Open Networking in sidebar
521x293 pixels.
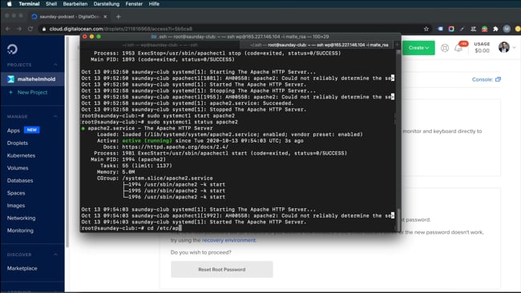coord(22,218)
